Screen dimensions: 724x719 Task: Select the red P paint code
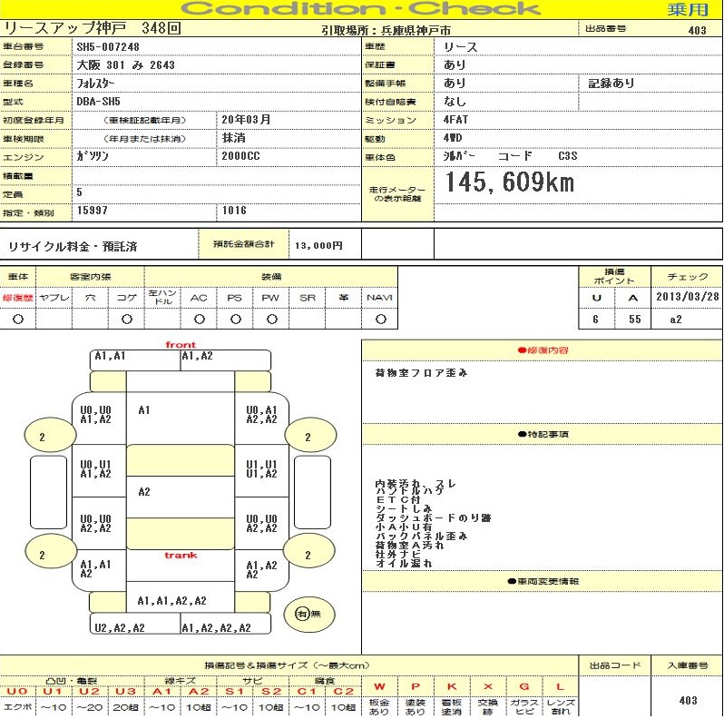point(416,687)
